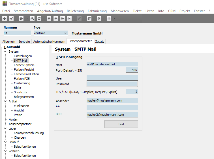Go to next record icon
The height and width of the screenshot is (159, 214).
point(63,18)
